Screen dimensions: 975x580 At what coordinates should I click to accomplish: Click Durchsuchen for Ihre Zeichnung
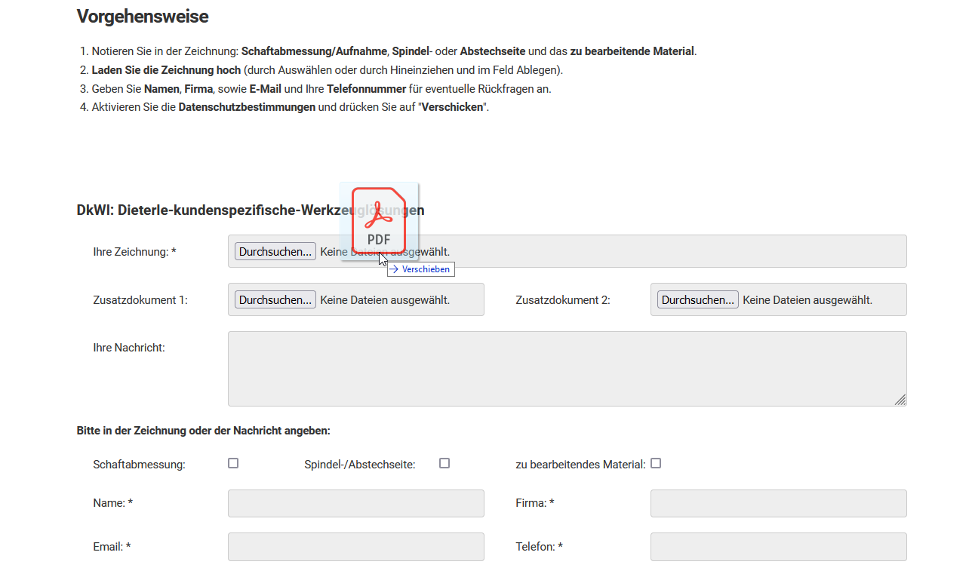click(275, 251)
